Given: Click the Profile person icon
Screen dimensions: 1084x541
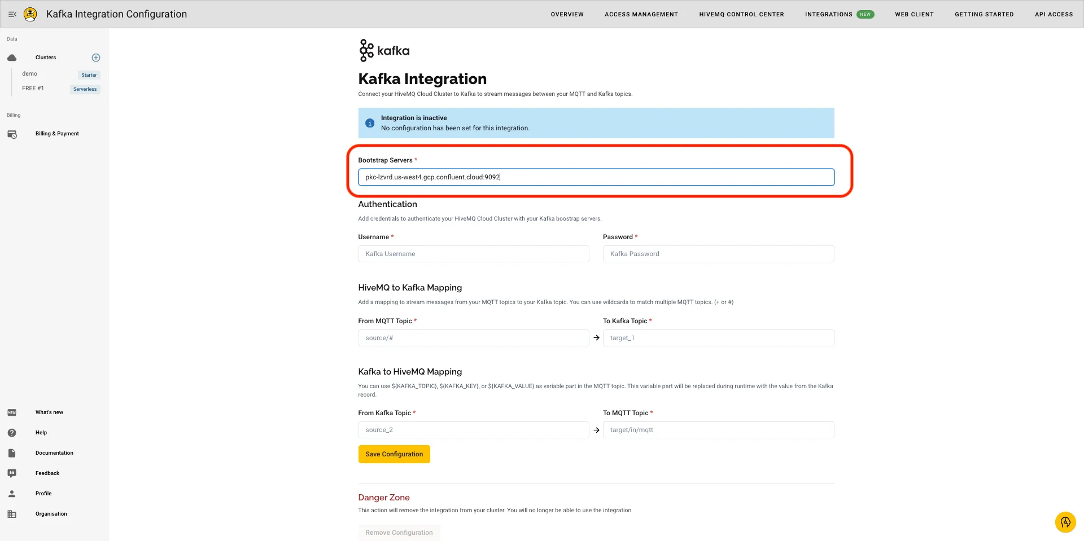Looking at the screenshot, I should tap(12, 494).
